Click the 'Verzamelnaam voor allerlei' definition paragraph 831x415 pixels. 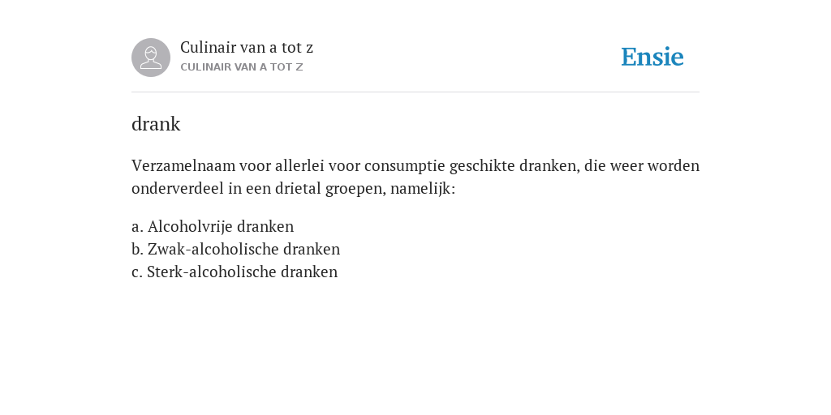tap(415, 177)
